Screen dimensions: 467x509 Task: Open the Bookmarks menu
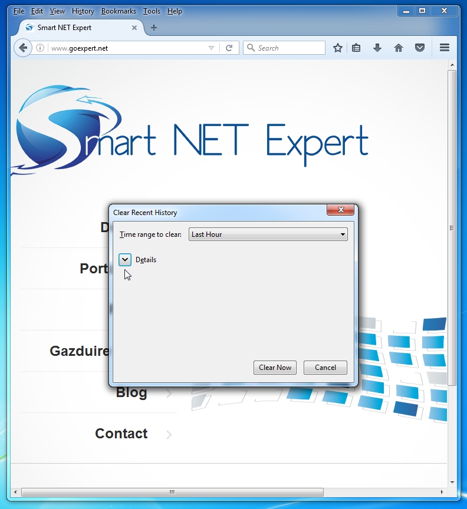pyautogui.click(x=119, y=11)
